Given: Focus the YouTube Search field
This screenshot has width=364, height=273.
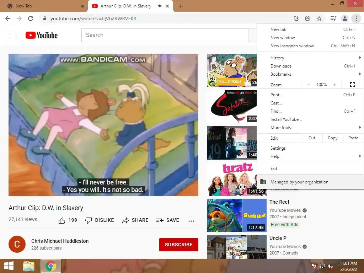Looking at the screenshot, I should tap(165, 35).
